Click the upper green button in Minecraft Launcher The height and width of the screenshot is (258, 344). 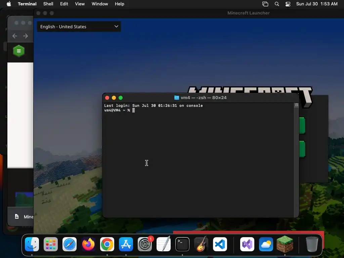[302, 126]
